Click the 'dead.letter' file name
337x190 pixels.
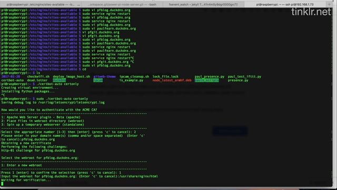click(x=37, y=80)
